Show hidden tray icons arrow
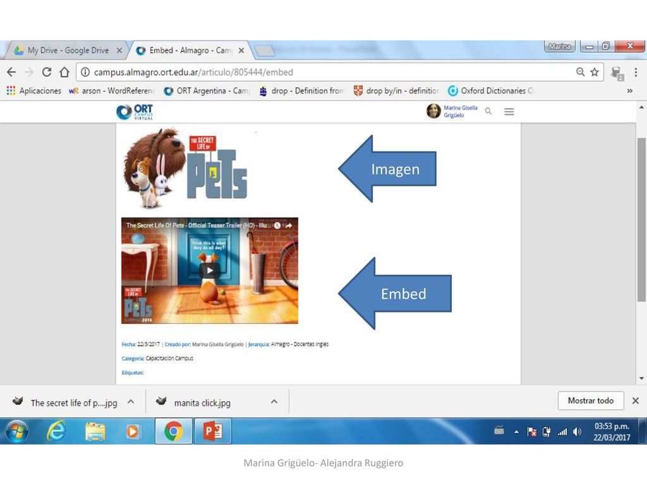The image size is (647, 485). tap(516, 432)
